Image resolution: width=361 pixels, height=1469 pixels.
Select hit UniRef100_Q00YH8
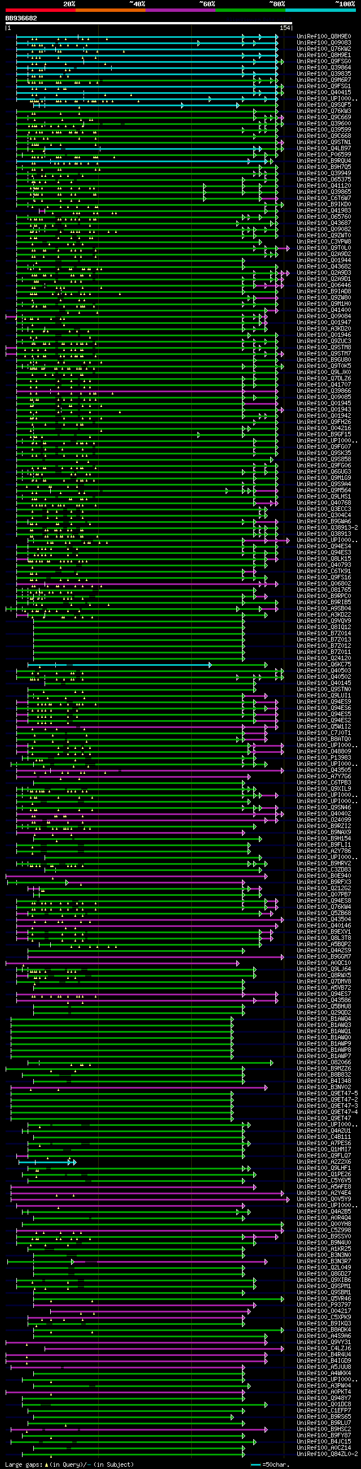(x=324, y=1224)
